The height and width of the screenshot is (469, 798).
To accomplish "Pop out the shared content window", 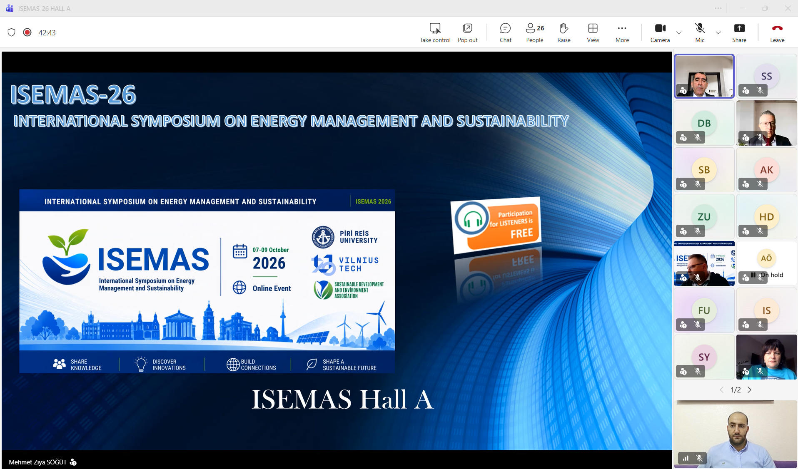I will click(x=467, y=32).
